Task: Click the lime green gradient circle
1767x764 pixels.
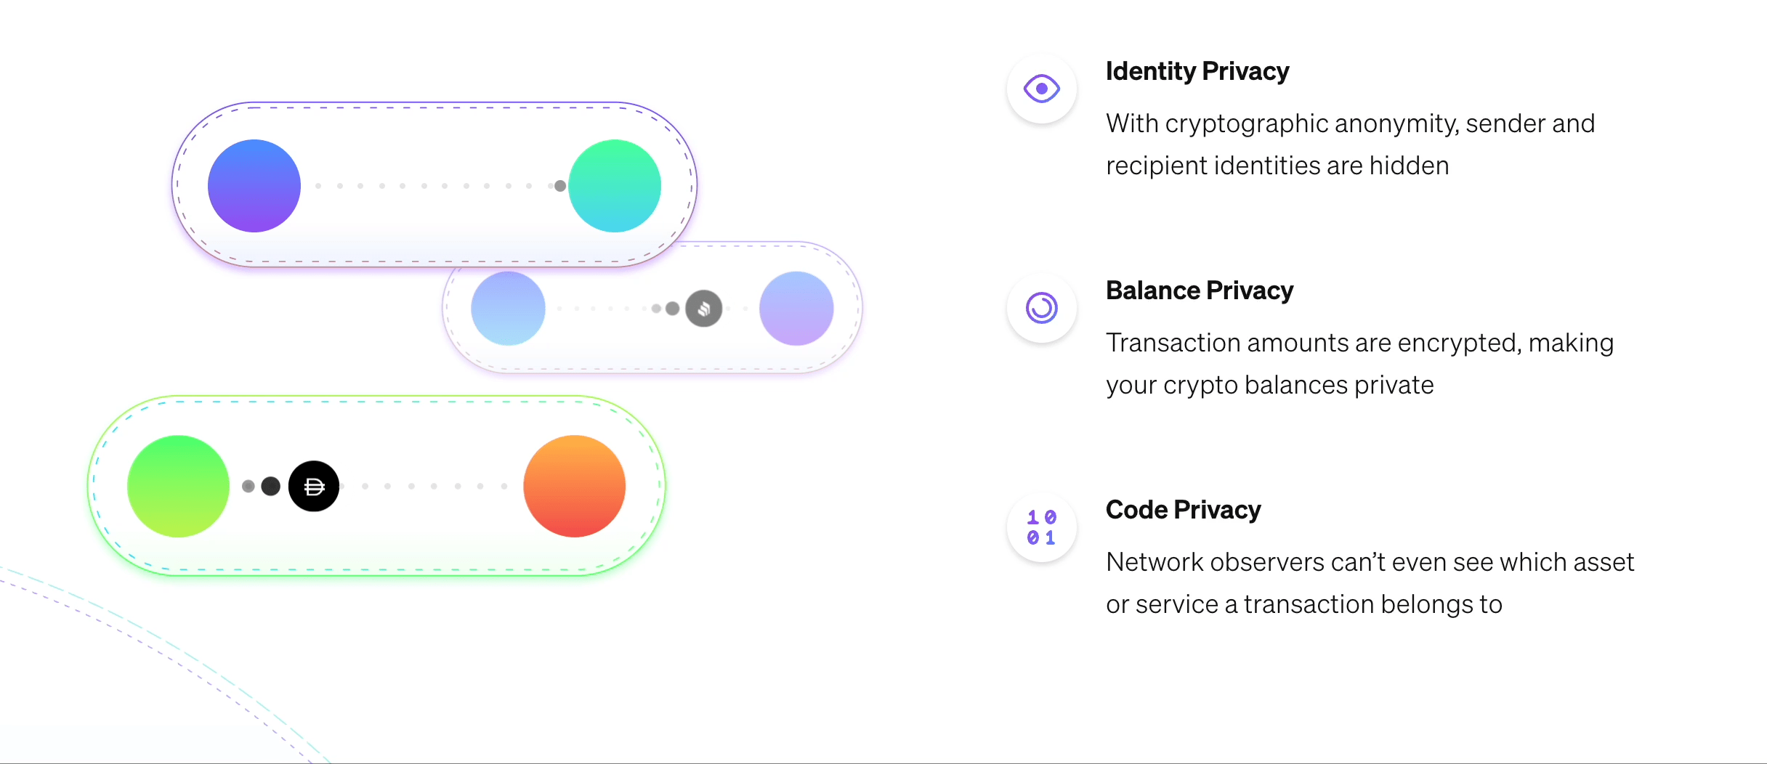Action: point(178,487)
